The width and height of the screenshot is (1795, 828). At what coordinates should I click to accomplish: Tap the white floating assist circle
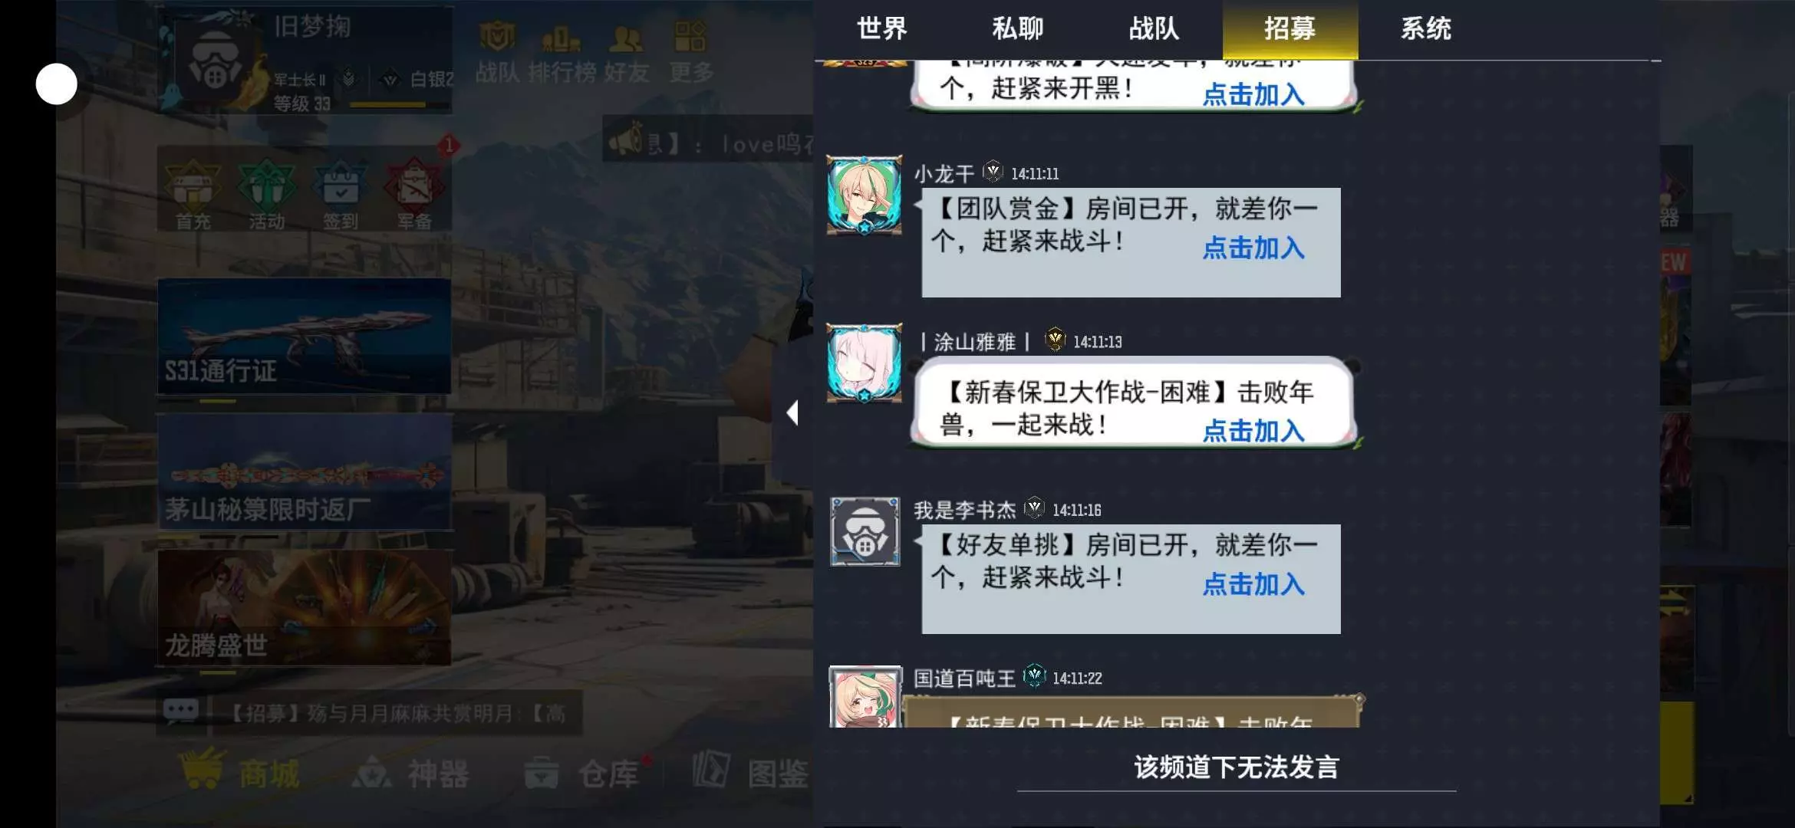click(57, 84)
